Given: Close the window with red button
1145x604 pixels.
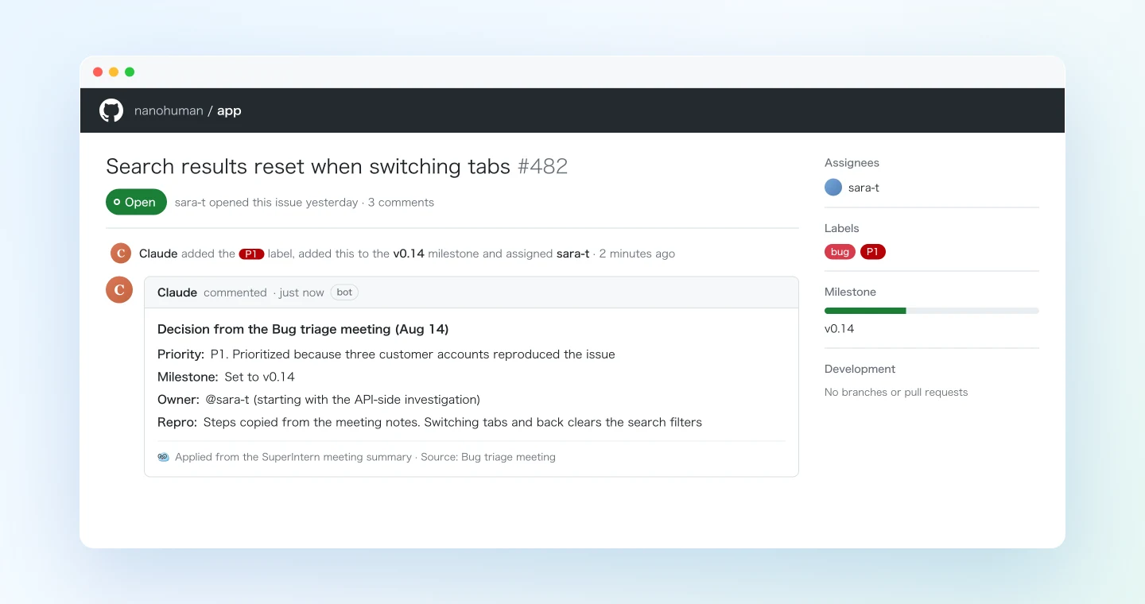Looking at the screenshot, I should pos(98,72).
